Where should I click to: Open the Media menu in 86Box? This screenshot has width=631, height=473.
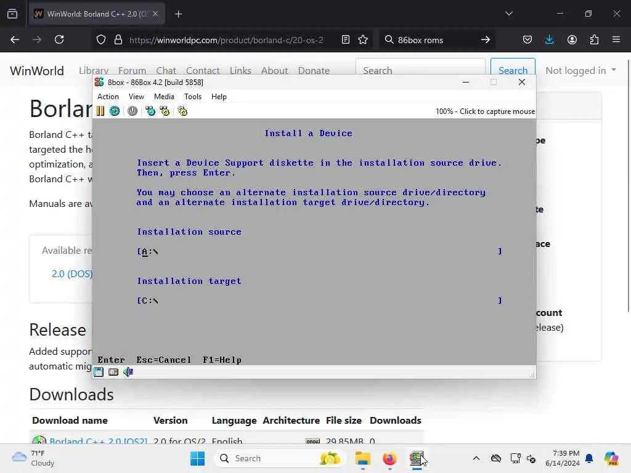point(164,97)
